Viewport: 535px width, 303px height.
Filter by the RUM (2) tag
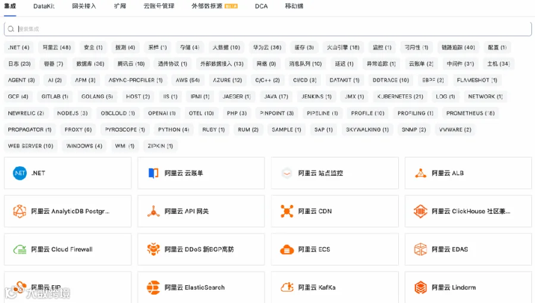point(248,130)
